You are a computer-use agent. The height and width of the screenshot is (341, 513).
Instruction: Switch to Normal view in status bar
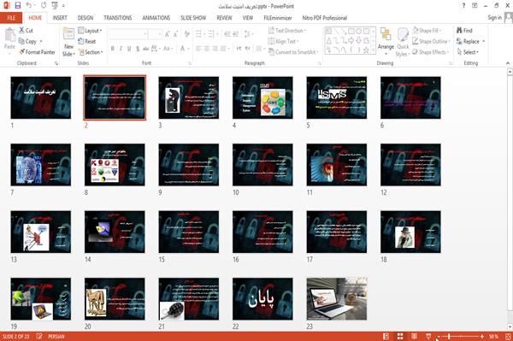coord(386,336)
